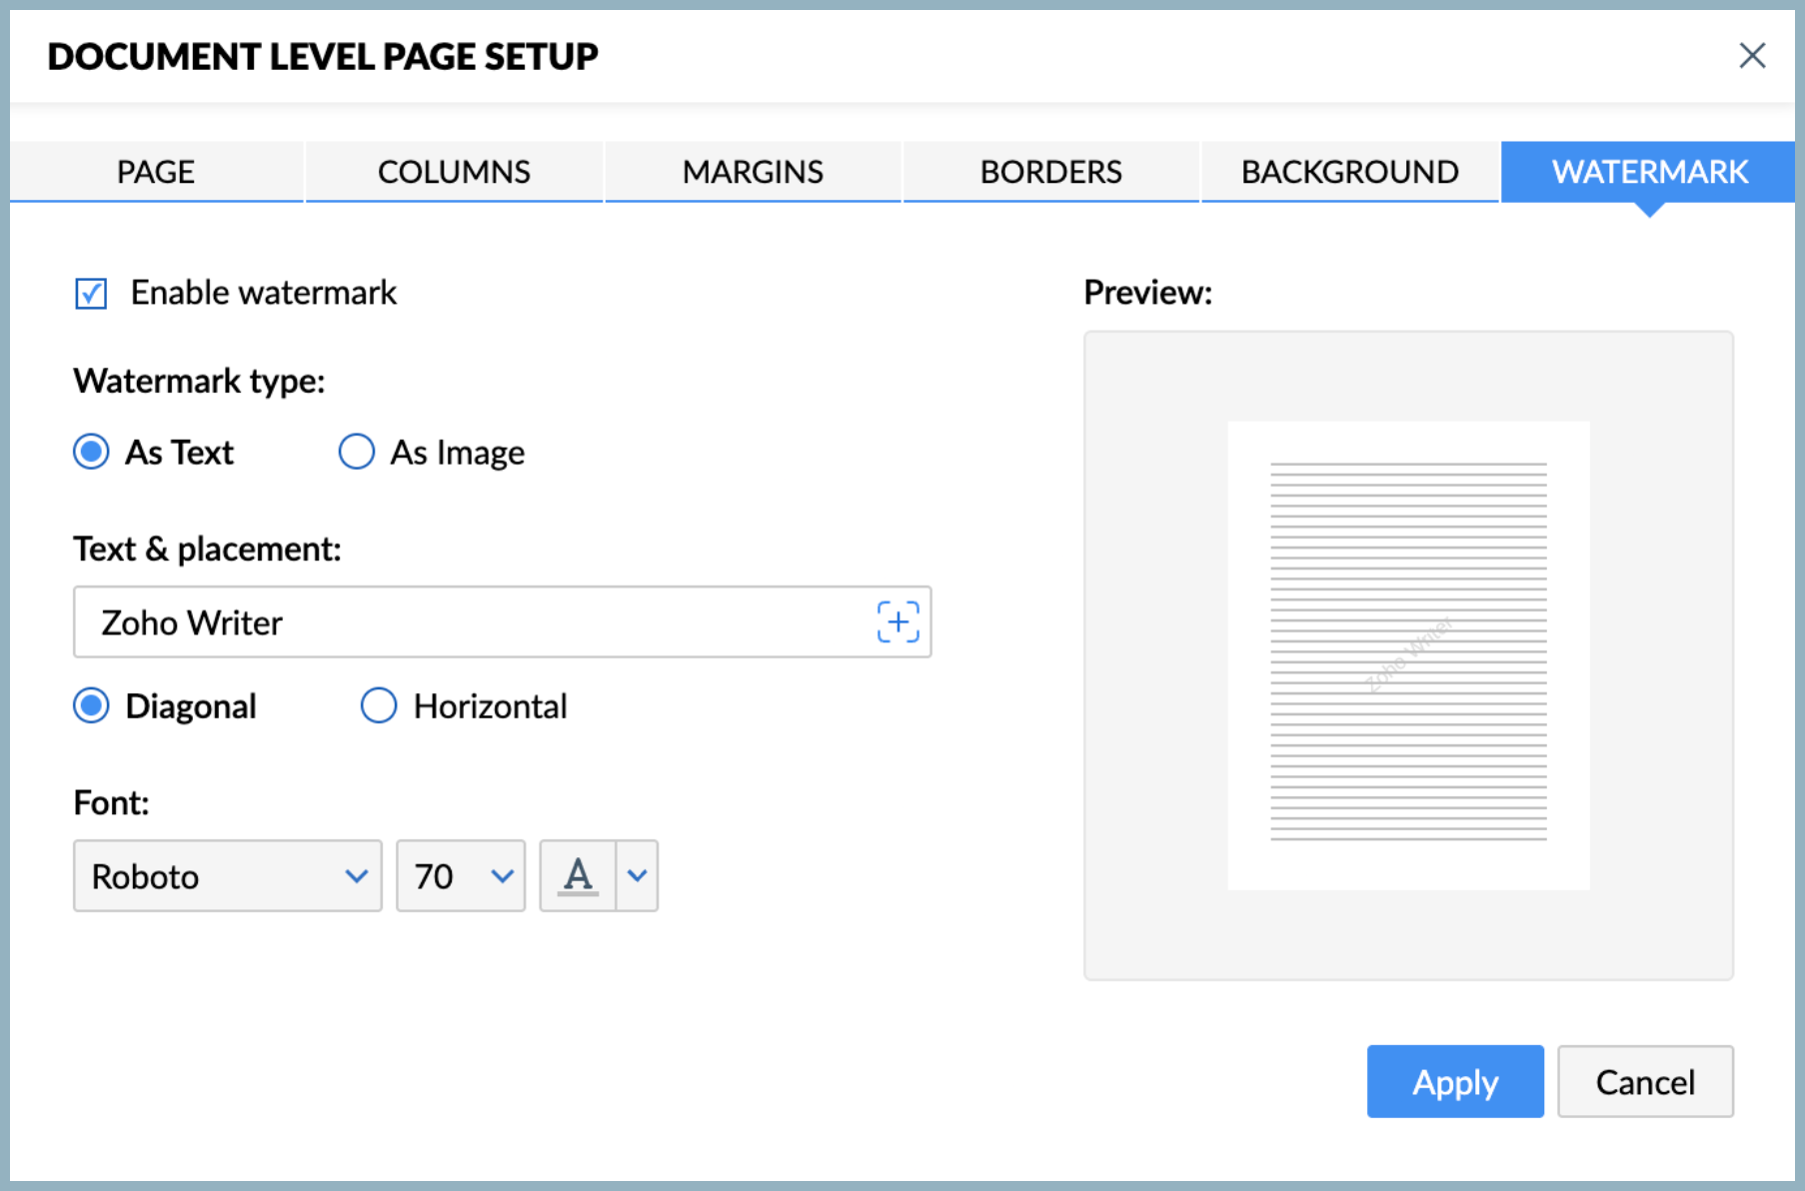Click the Apply button
The height and width of the screenshot is (1191, 1805).
tap(1454, 1081)
